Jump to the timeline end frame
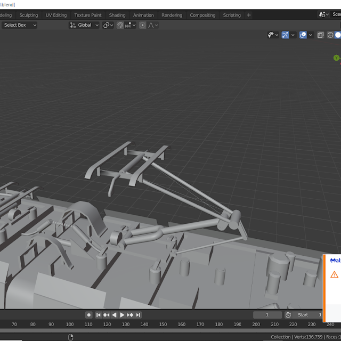The height and width of the screenshot is (341, 341). (138, 315)
